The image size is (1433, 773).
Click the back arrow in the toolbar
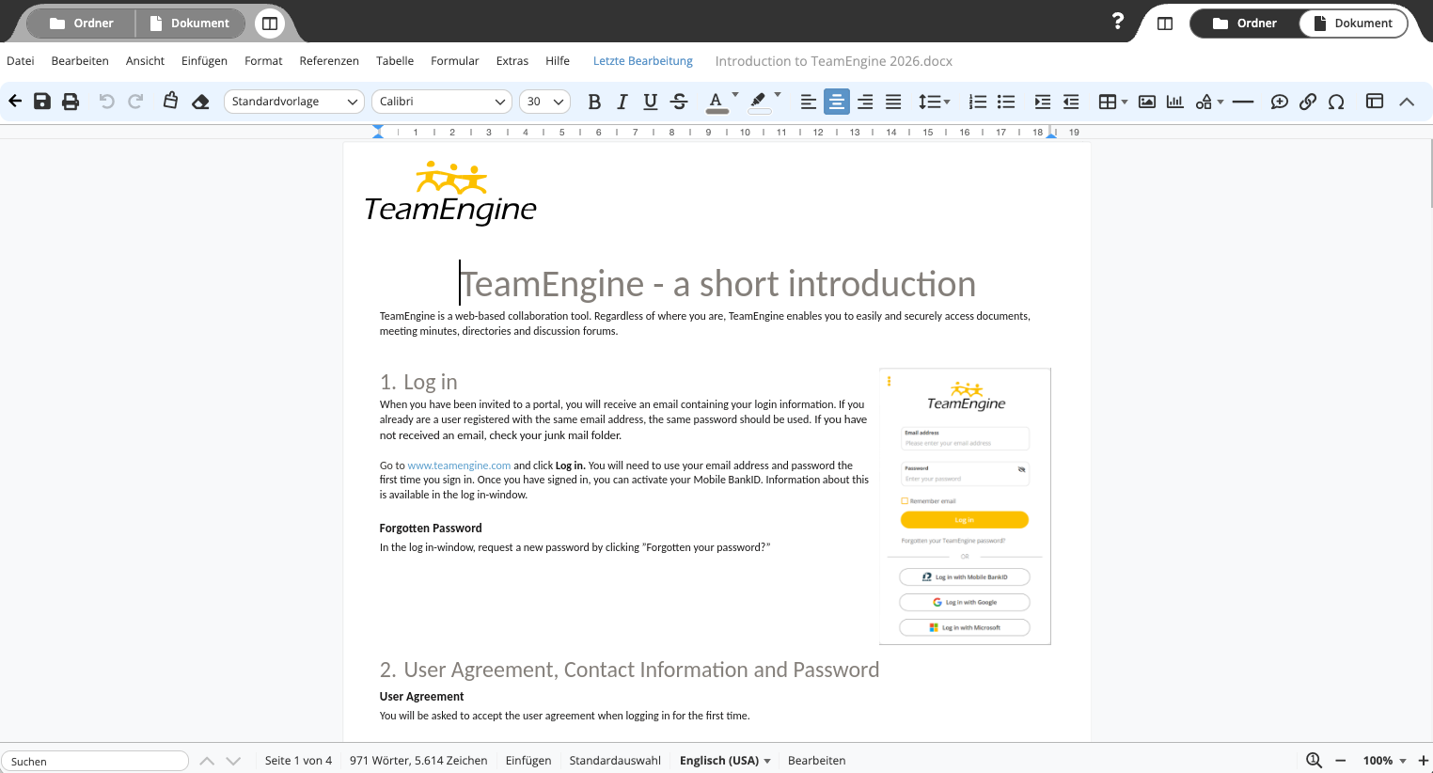tap(15, 102)
